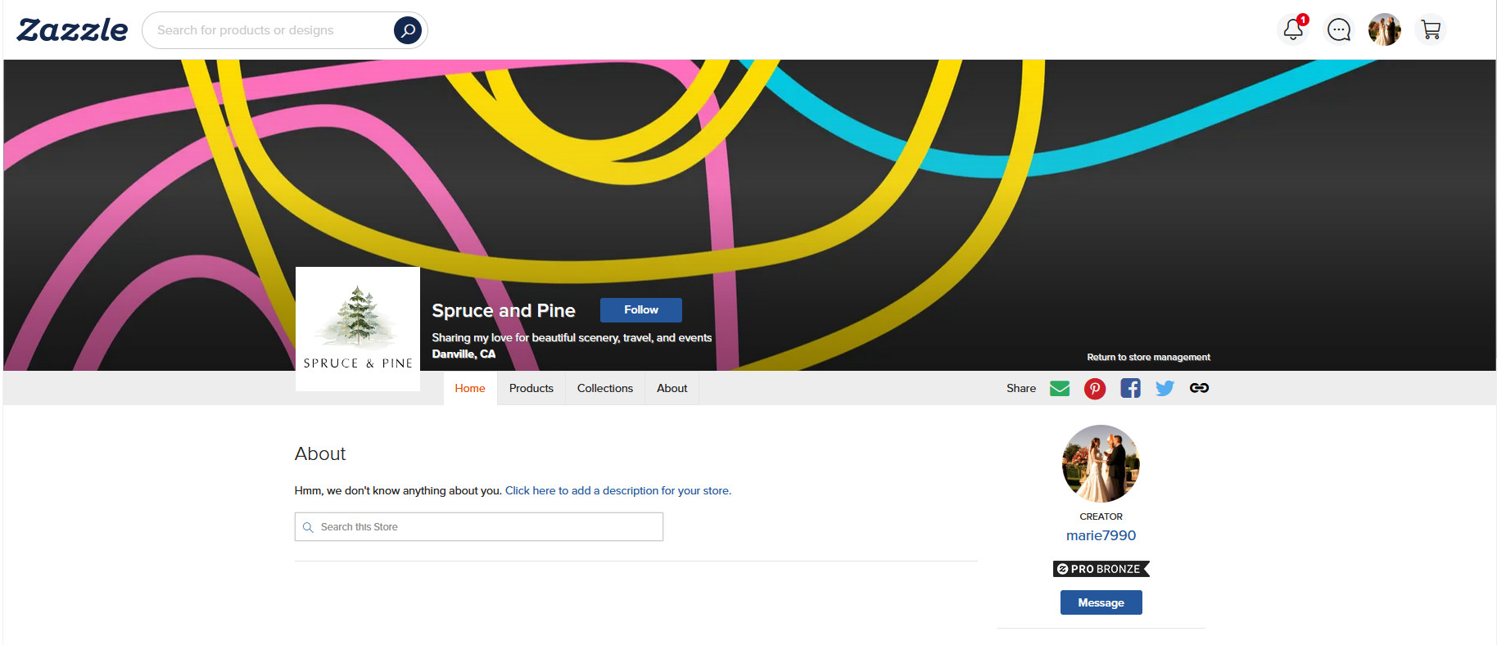Message the creator marie7990
Viewport: 1497px width, 645px height.
pyautogui.click(x=1101, y=602)
